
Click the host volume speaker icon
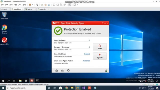point(145,88)
